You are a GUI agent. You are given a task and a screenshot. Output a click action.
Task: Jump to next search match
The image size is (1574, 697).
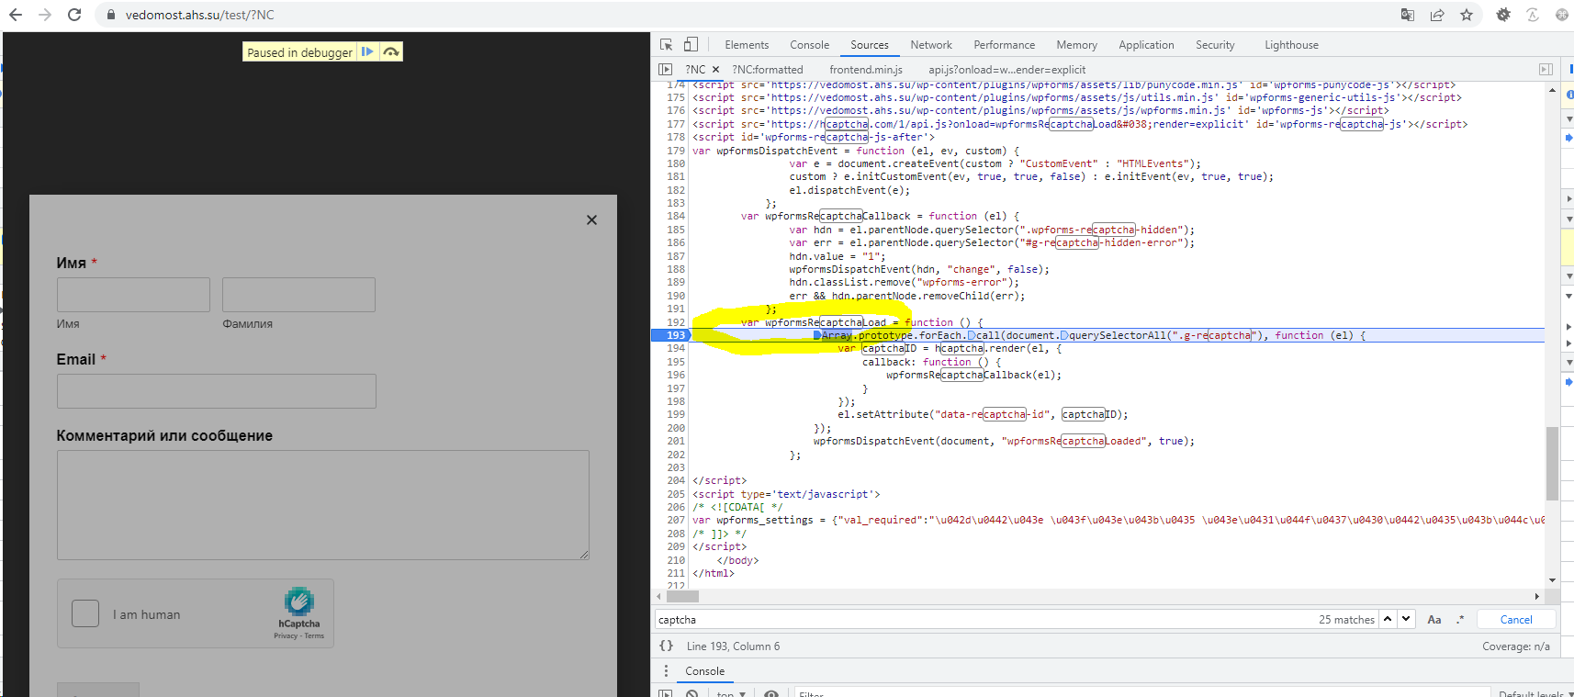(x=1406, y=619)
